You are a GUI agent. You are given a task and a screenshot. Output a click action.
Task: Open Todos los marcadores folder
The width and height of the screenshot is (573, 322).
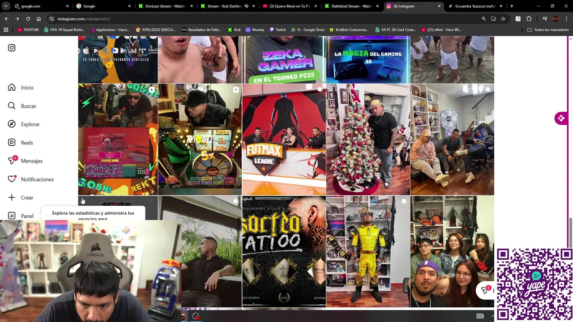[x=548, y=30]
